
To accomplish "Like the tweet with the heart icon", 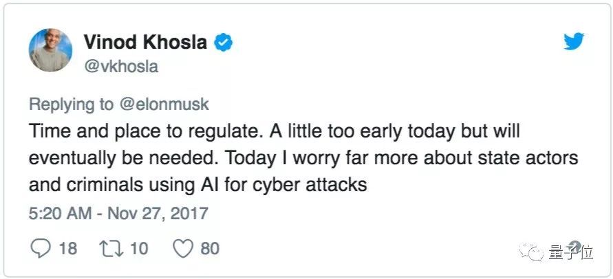I will coord(182,247).
